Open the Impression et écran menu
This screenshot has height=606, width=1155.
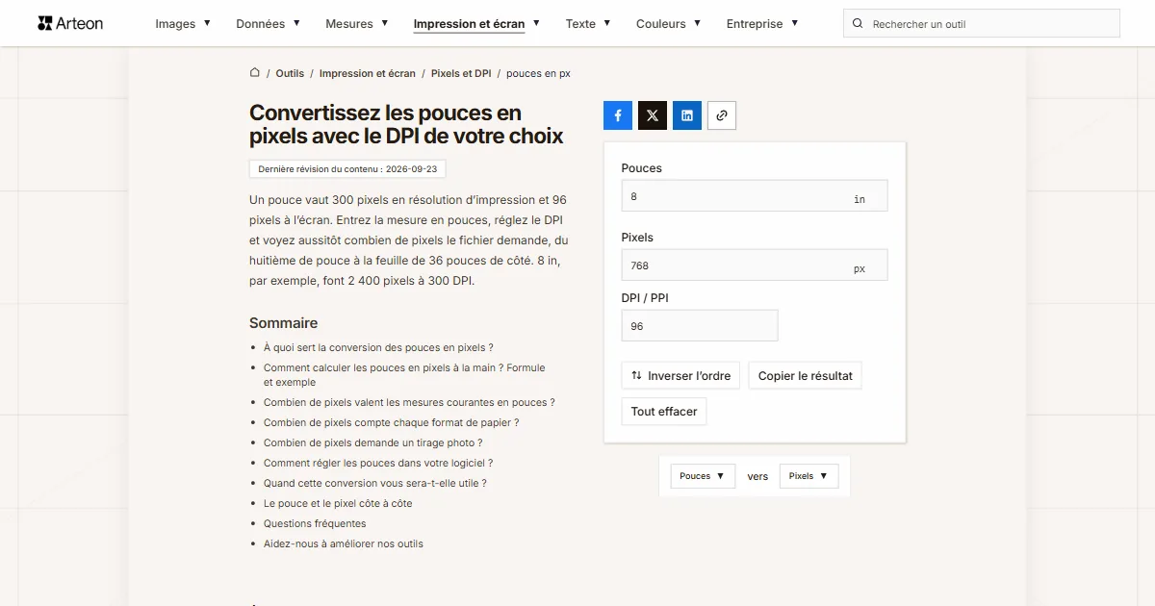(476, 23)
